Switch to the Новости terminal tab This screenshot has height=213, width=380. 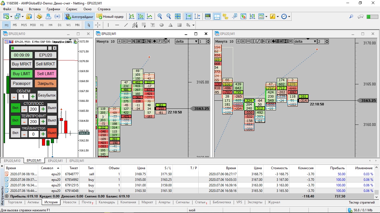coord(70,202)
